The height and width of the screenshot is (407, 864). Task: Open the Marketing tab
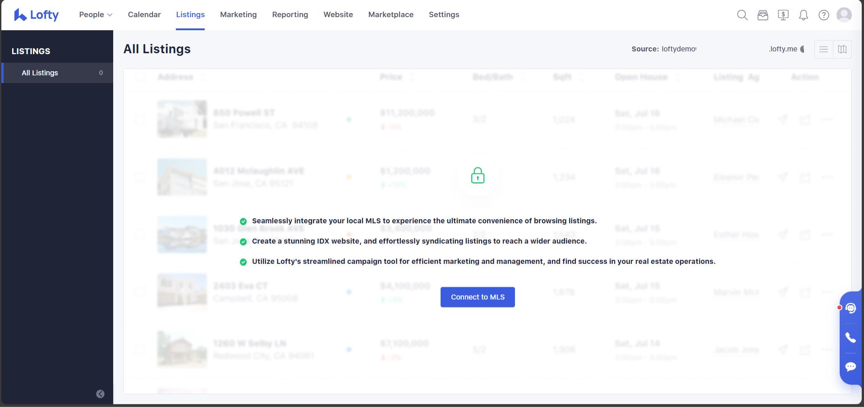pos(238,14)
